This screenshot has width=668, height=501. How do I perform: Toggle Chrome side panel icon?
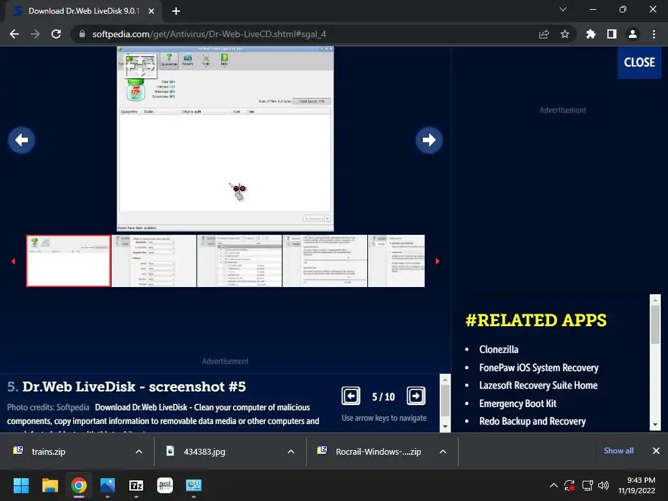pyautogui.click(x=611, y=34)
